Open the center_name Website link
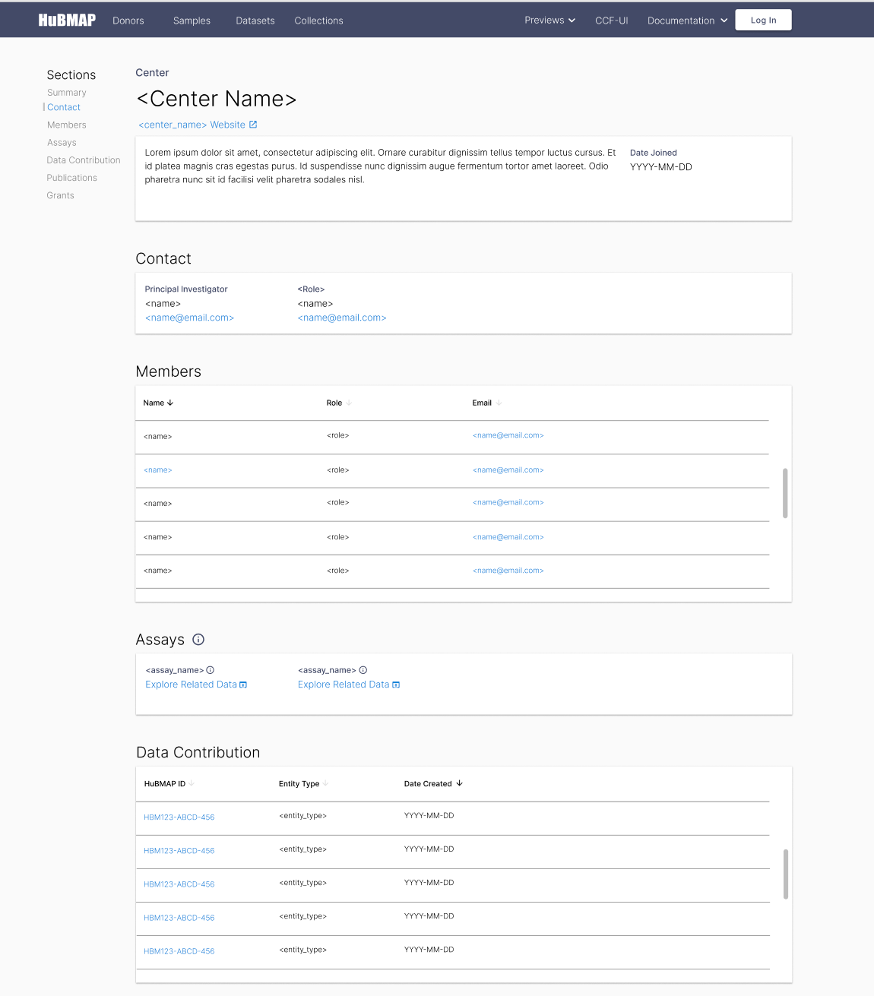 click(x=192, y=125)
